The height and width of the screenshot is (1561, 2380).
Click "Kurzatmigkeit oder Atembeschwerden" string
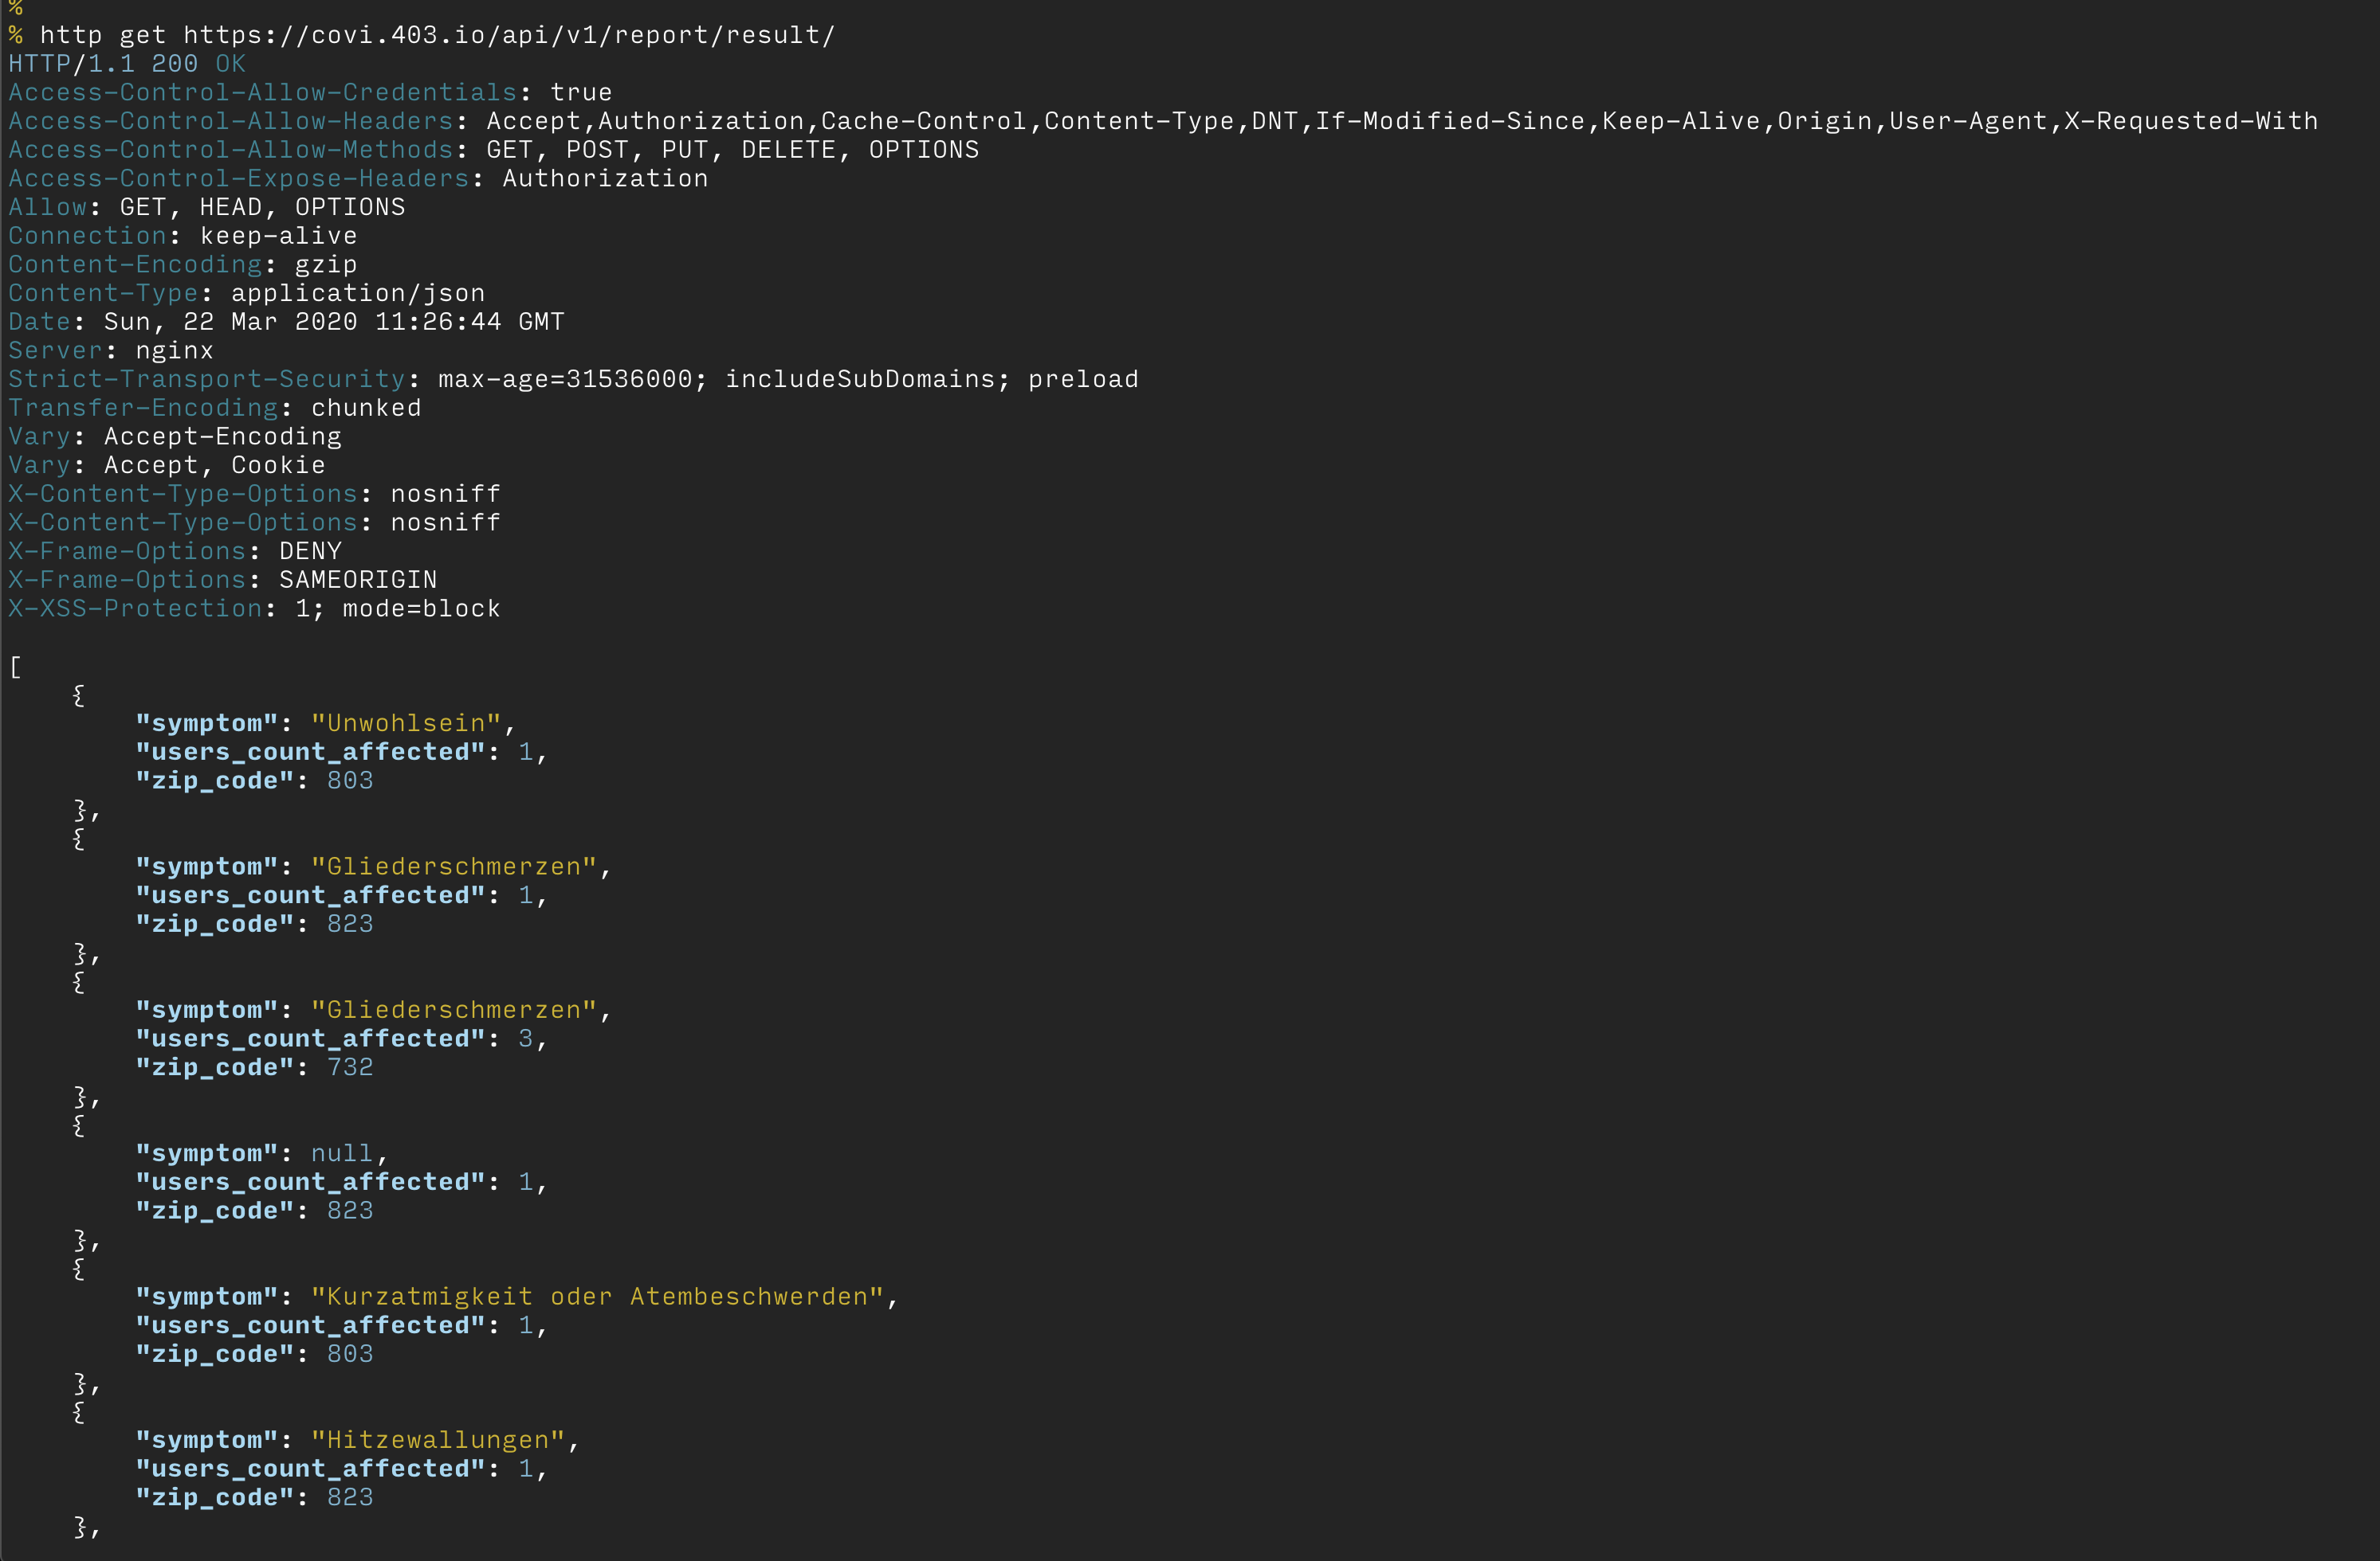pyautogui.click(x=596, y=1297)
